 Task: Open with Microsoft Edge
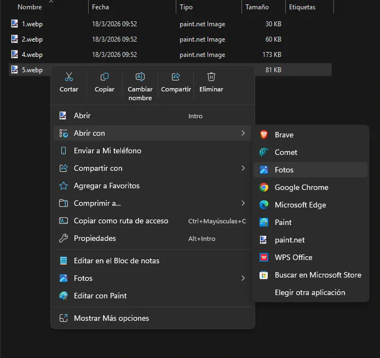click(x=310, y=205)
